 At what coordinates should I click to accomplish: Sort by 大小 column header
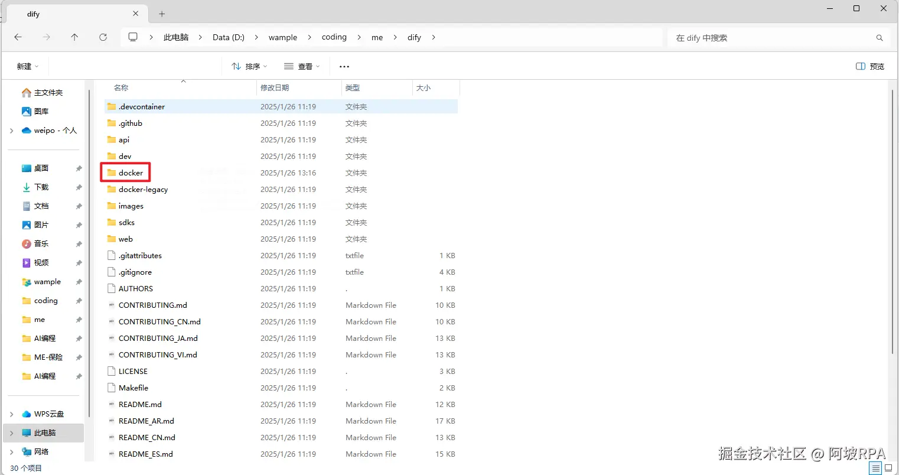(436, 88)
